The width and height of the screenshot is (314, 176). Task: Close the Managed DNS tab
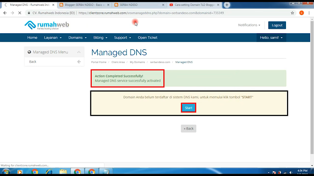coord(53,5)
